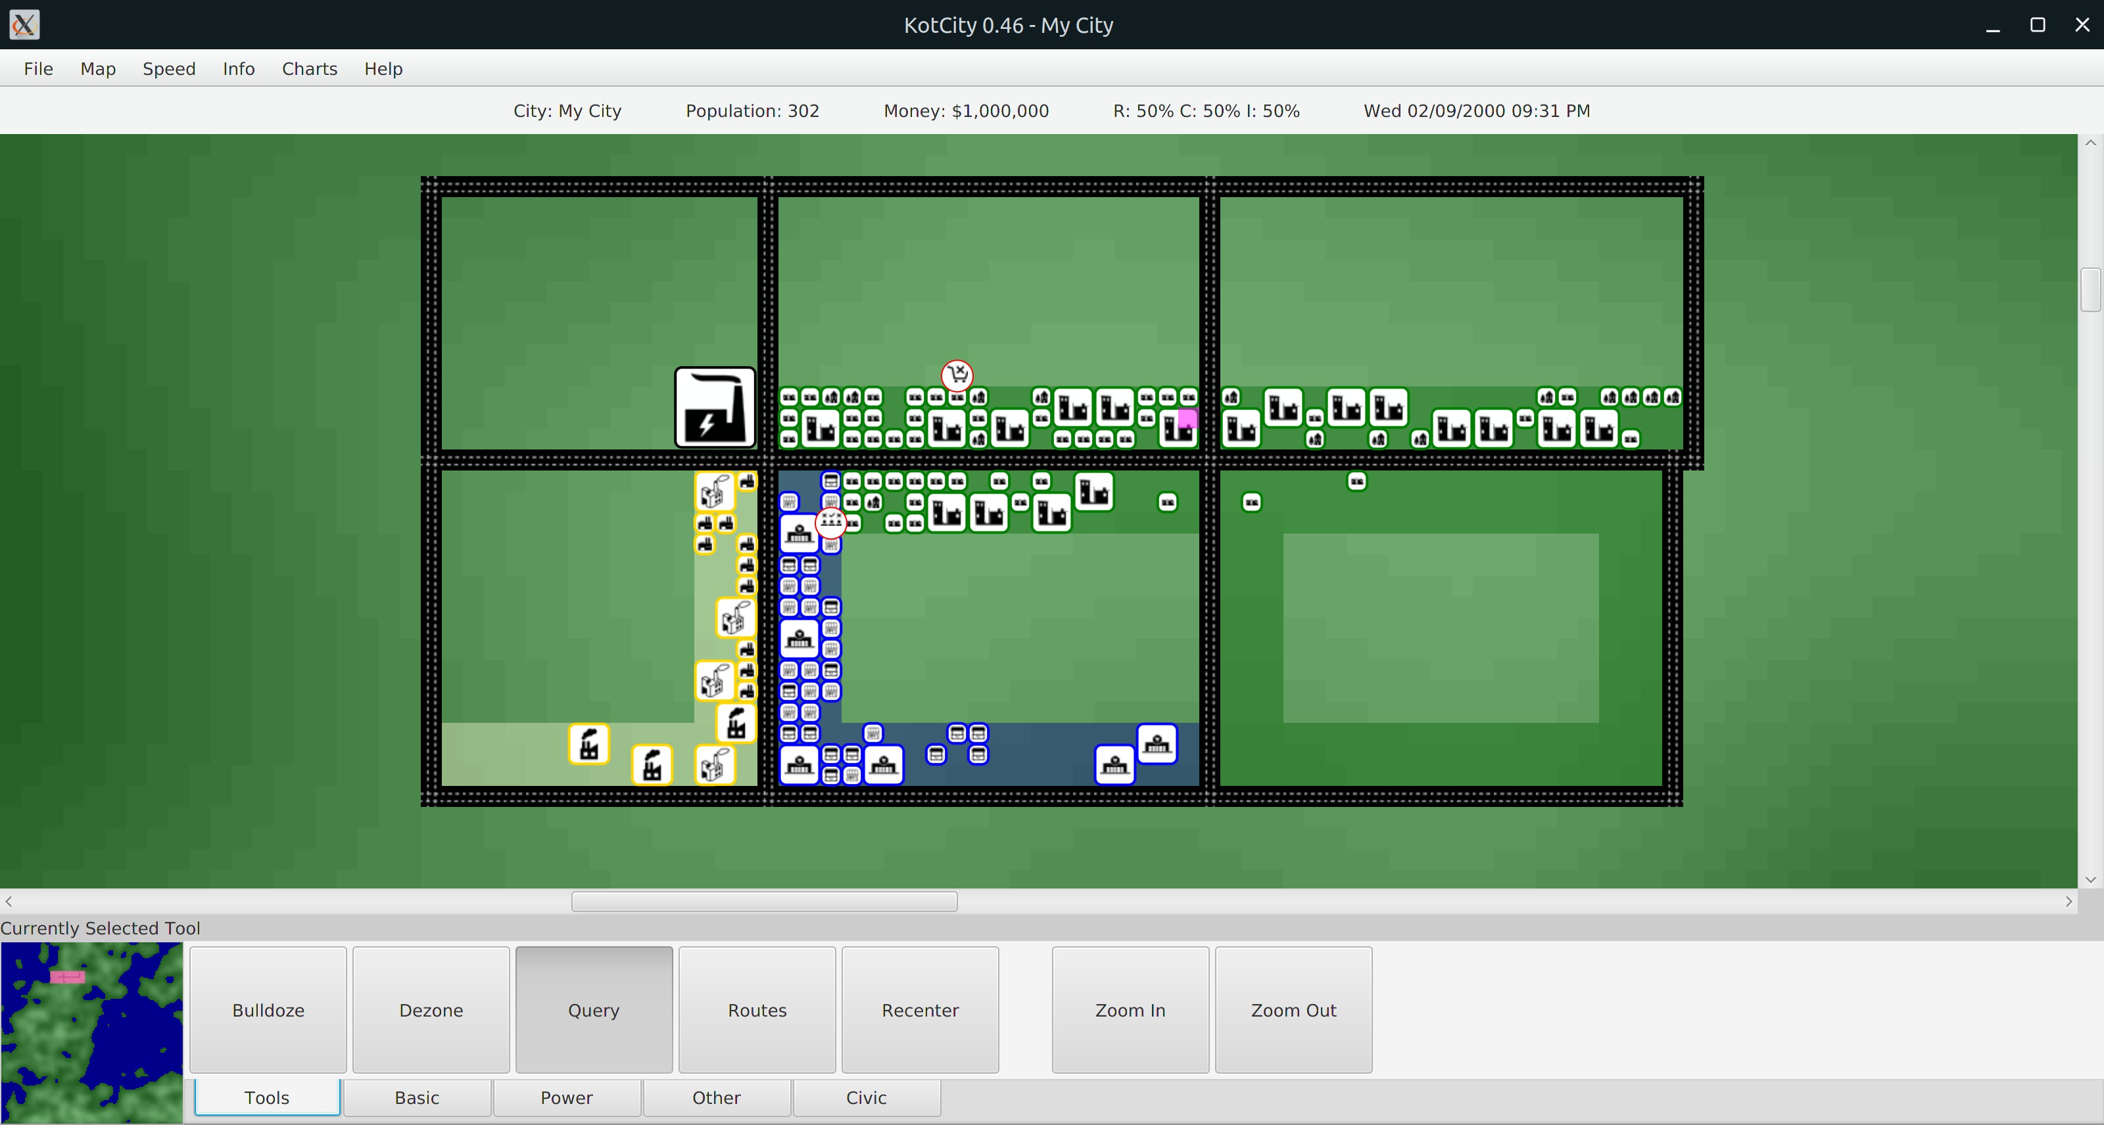Click the leftmost yellow factory in light-green strip
The width and height of the screenshot is (2104, 1125).
588,744
